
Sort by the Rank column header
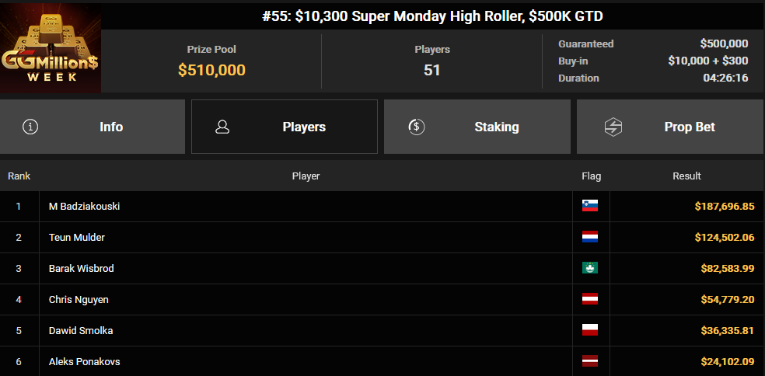[x=19, y=176]
